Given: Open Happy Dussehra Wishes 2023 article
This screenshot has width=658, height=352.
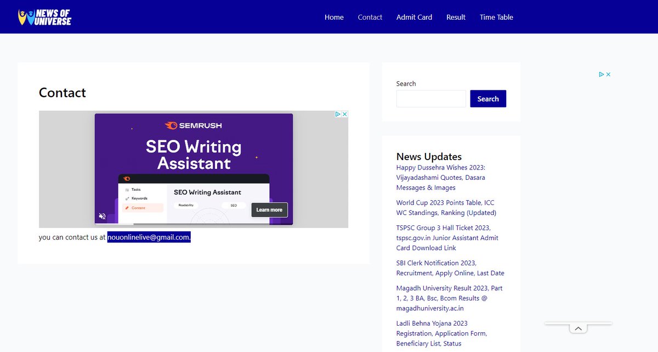Looking at the screenshot, I should [x=441, y=178].
